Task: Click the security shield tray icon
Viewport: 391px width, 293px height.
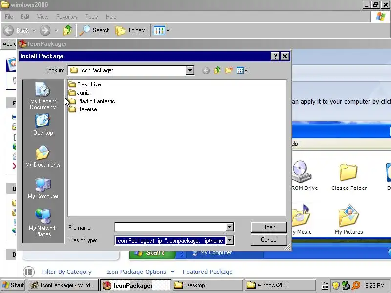Action: pyautogui.click(x=336, y=285)
